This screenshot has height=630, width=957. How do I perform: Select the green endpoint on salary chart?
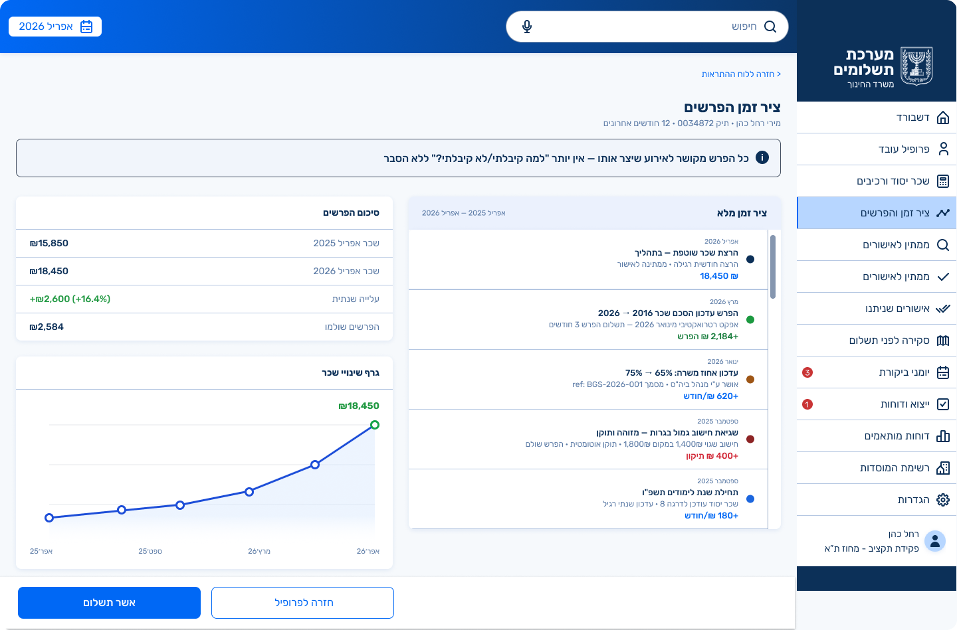[375, 425]
